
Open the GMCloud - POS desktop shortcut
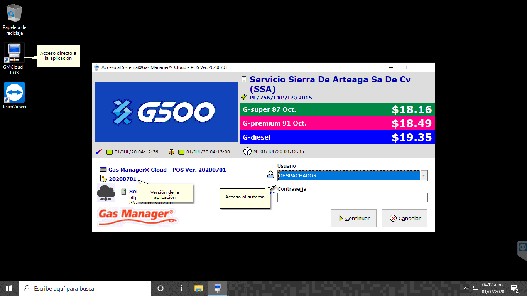coord(14,53)
